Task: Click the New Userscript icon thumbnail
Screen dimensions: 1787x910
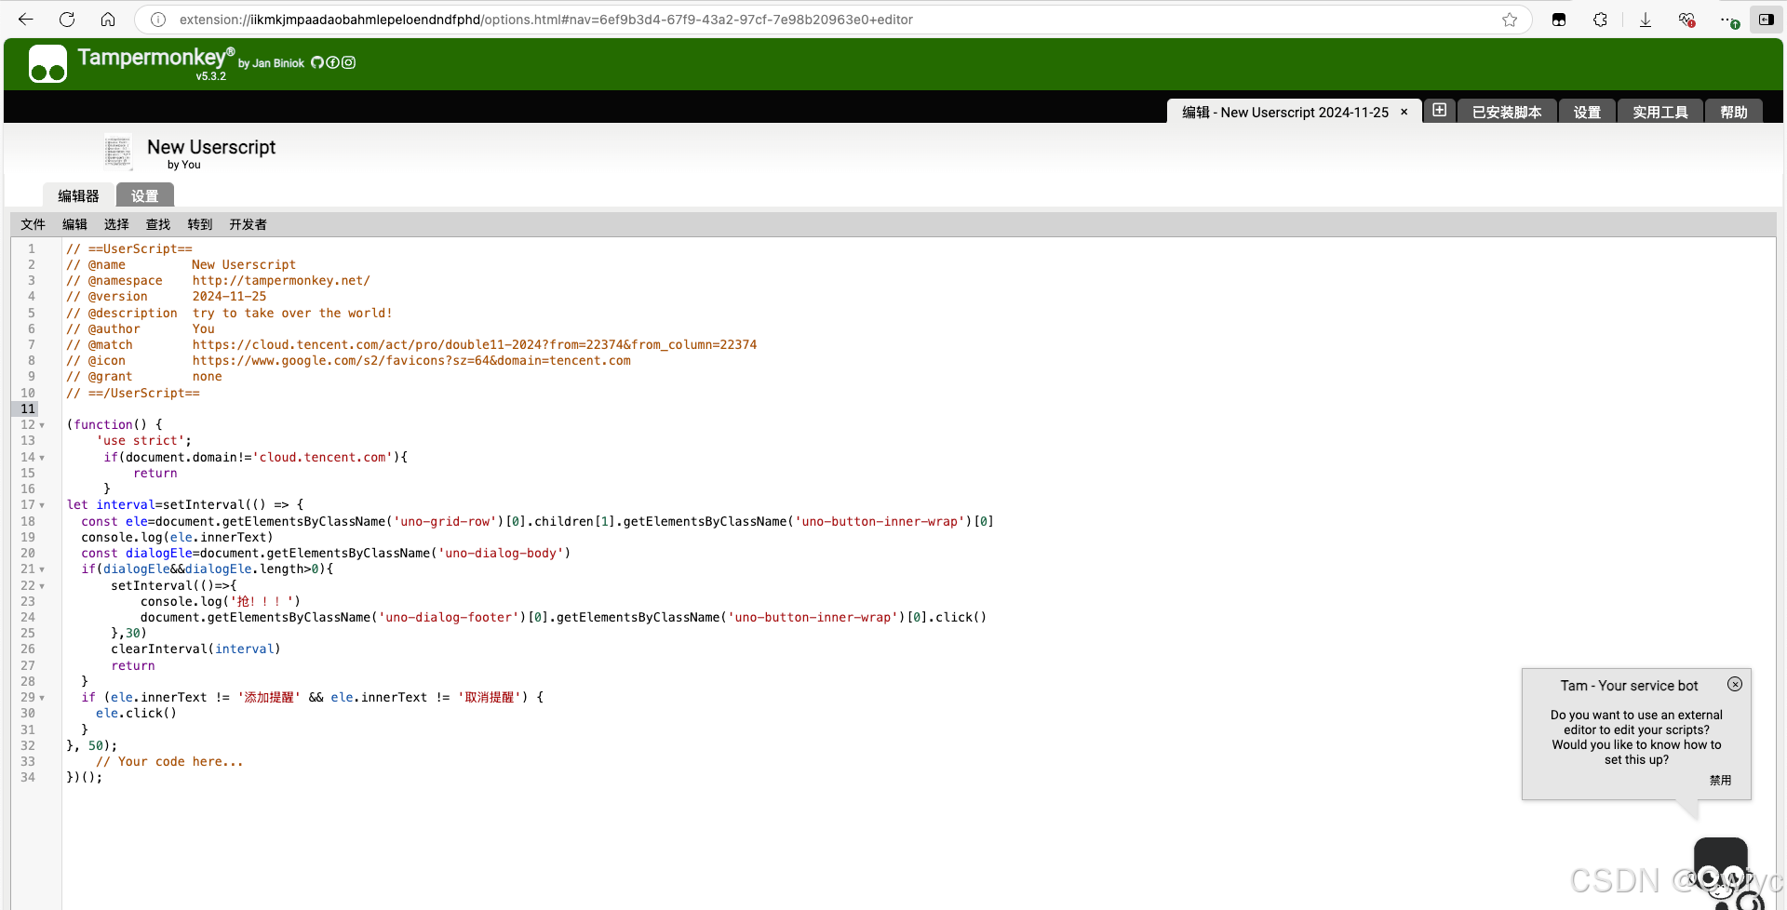Action: click(117, 152)
